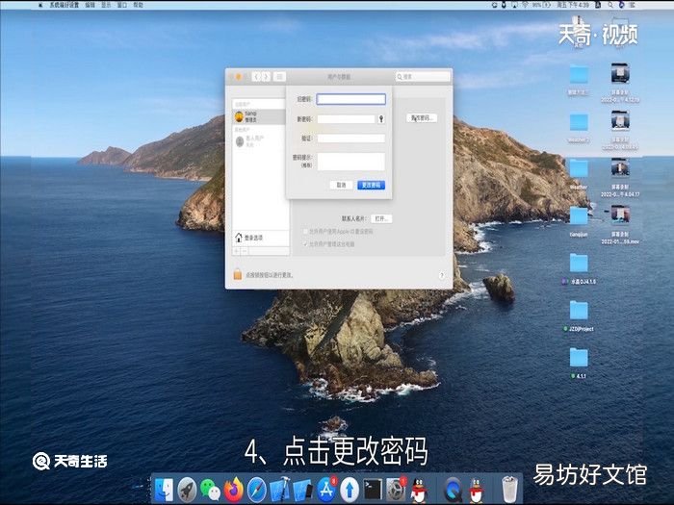Open QuickTime Player in the Dock
Image resolution: width=674 pixels, height=505 pixels.
click(454, 490)
